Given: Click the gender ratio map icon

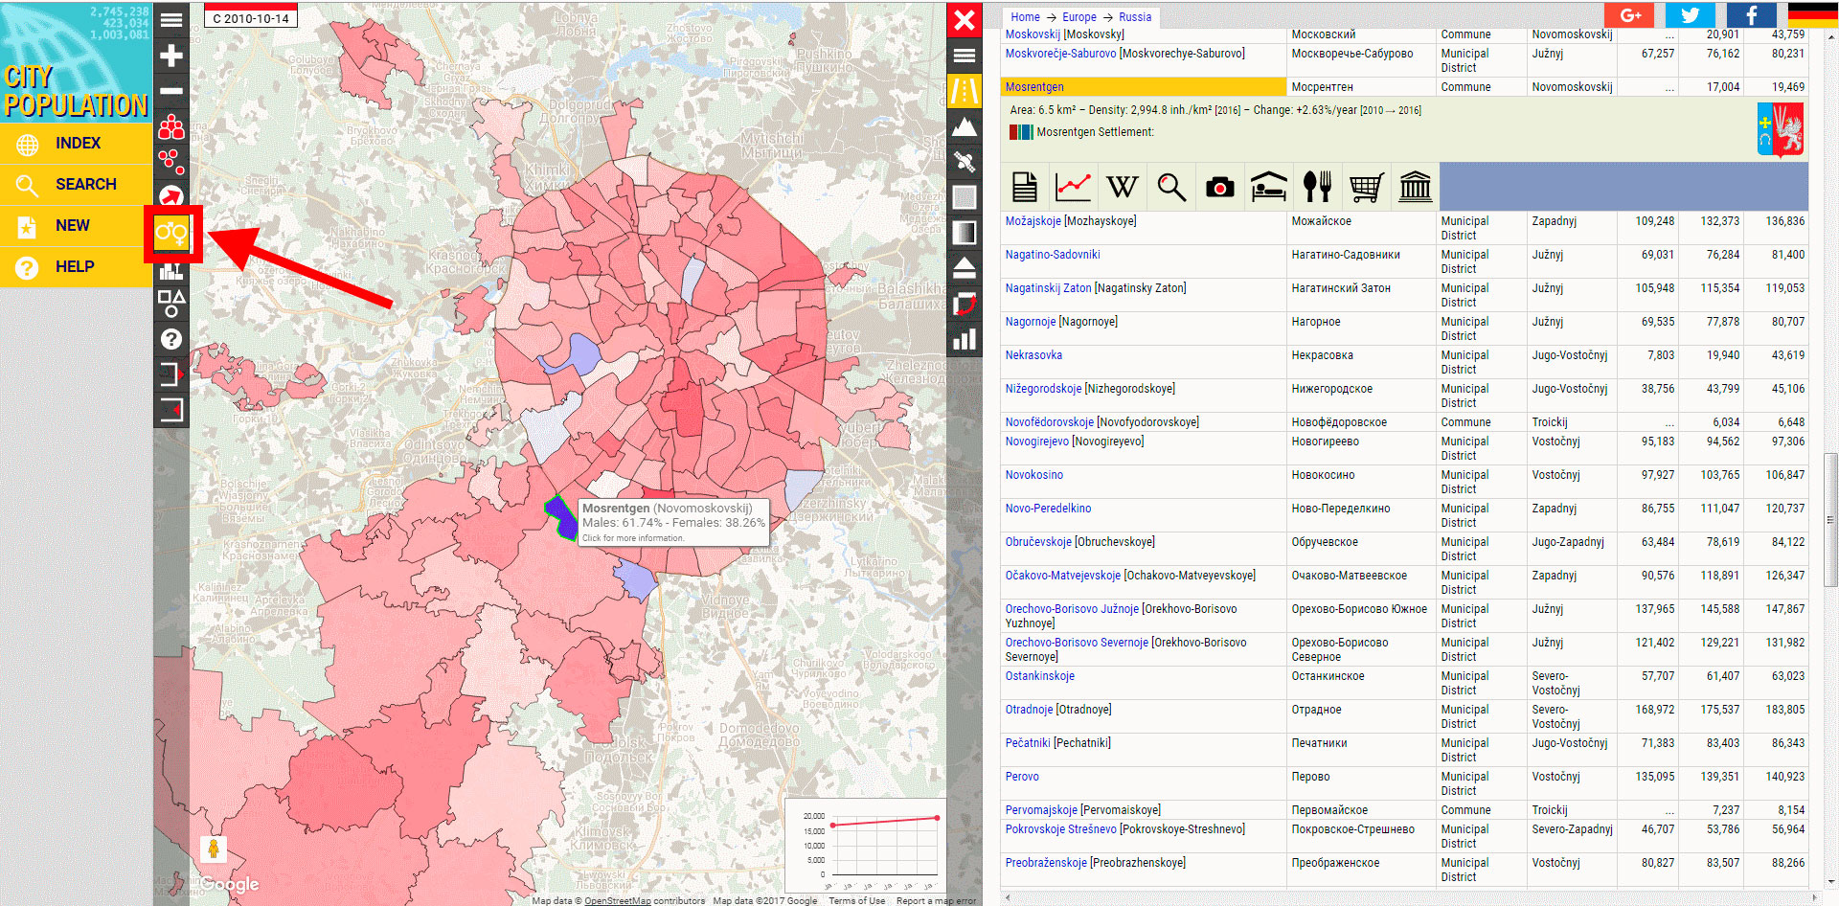Looking at the screenshot, I should 171,233.
